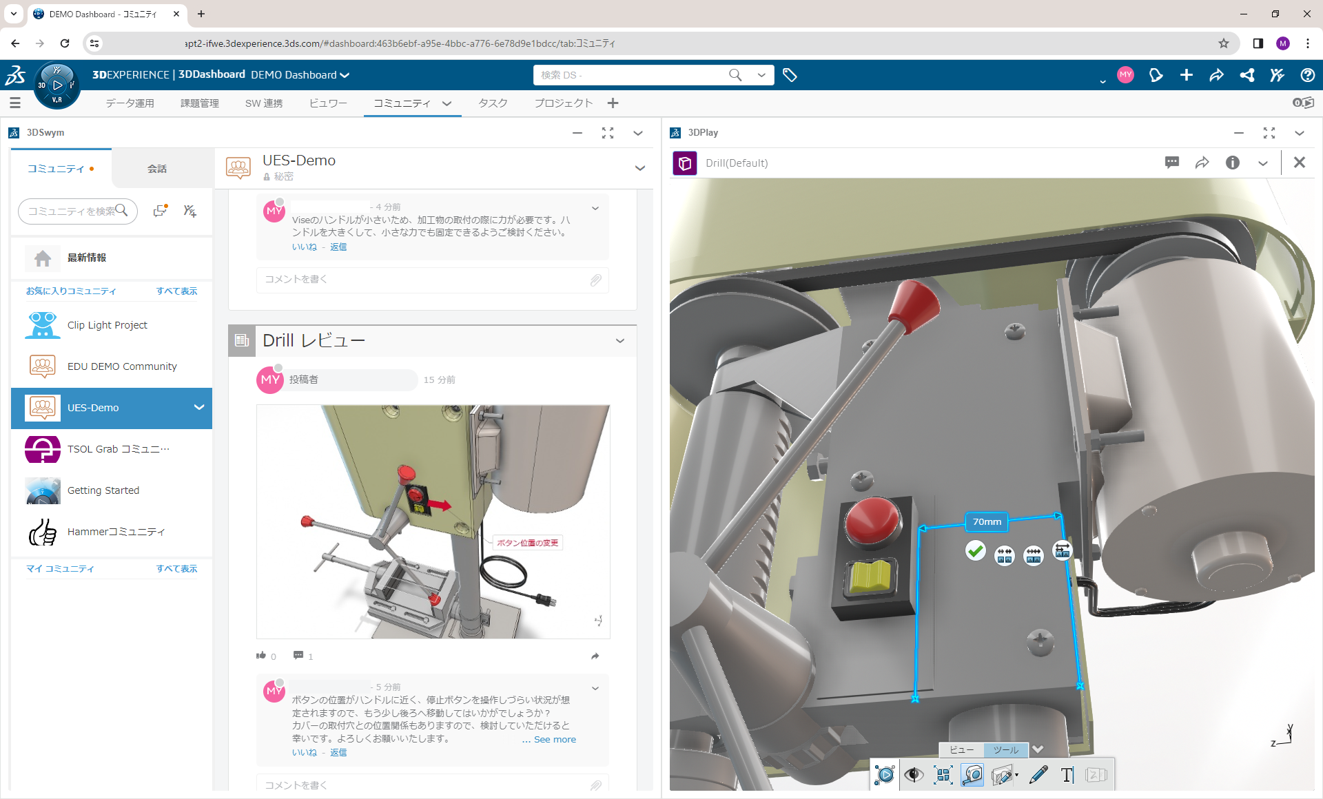
Task: Share the Drill レビュー post via arrow icon
Action: click(x=595, y=656)
